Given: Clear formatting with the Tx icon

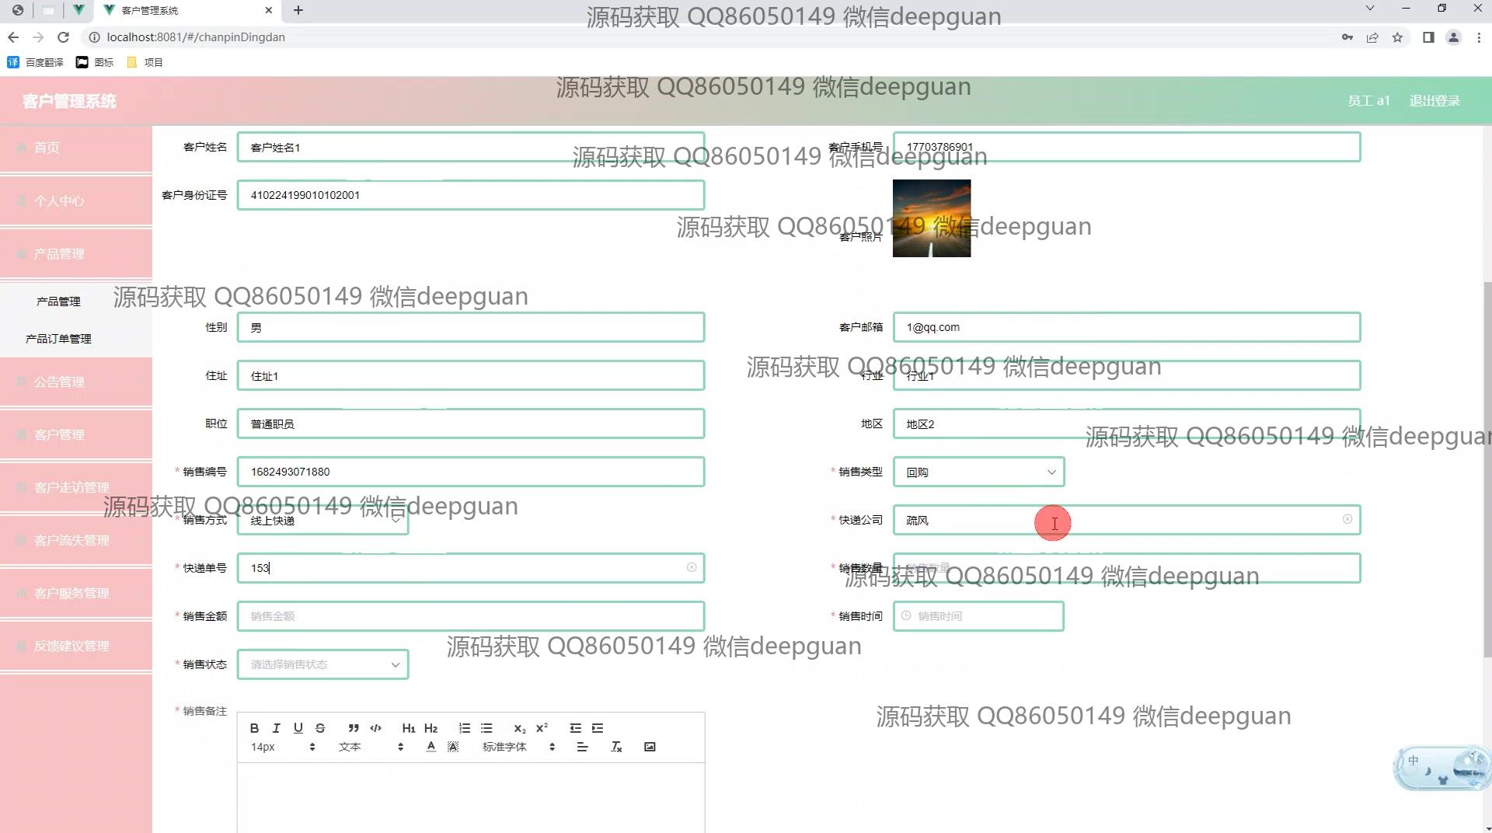Looking at the screenshot, I should click(x=616, y=747).
